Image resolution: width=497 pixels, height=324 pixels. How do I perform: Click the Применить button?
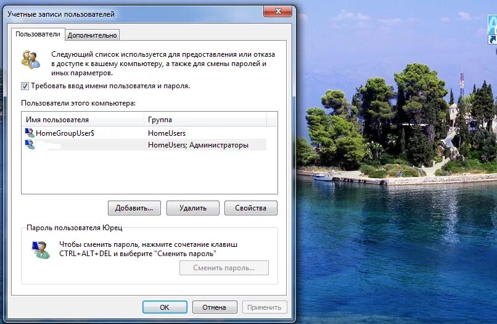click(x=265, y=307)
